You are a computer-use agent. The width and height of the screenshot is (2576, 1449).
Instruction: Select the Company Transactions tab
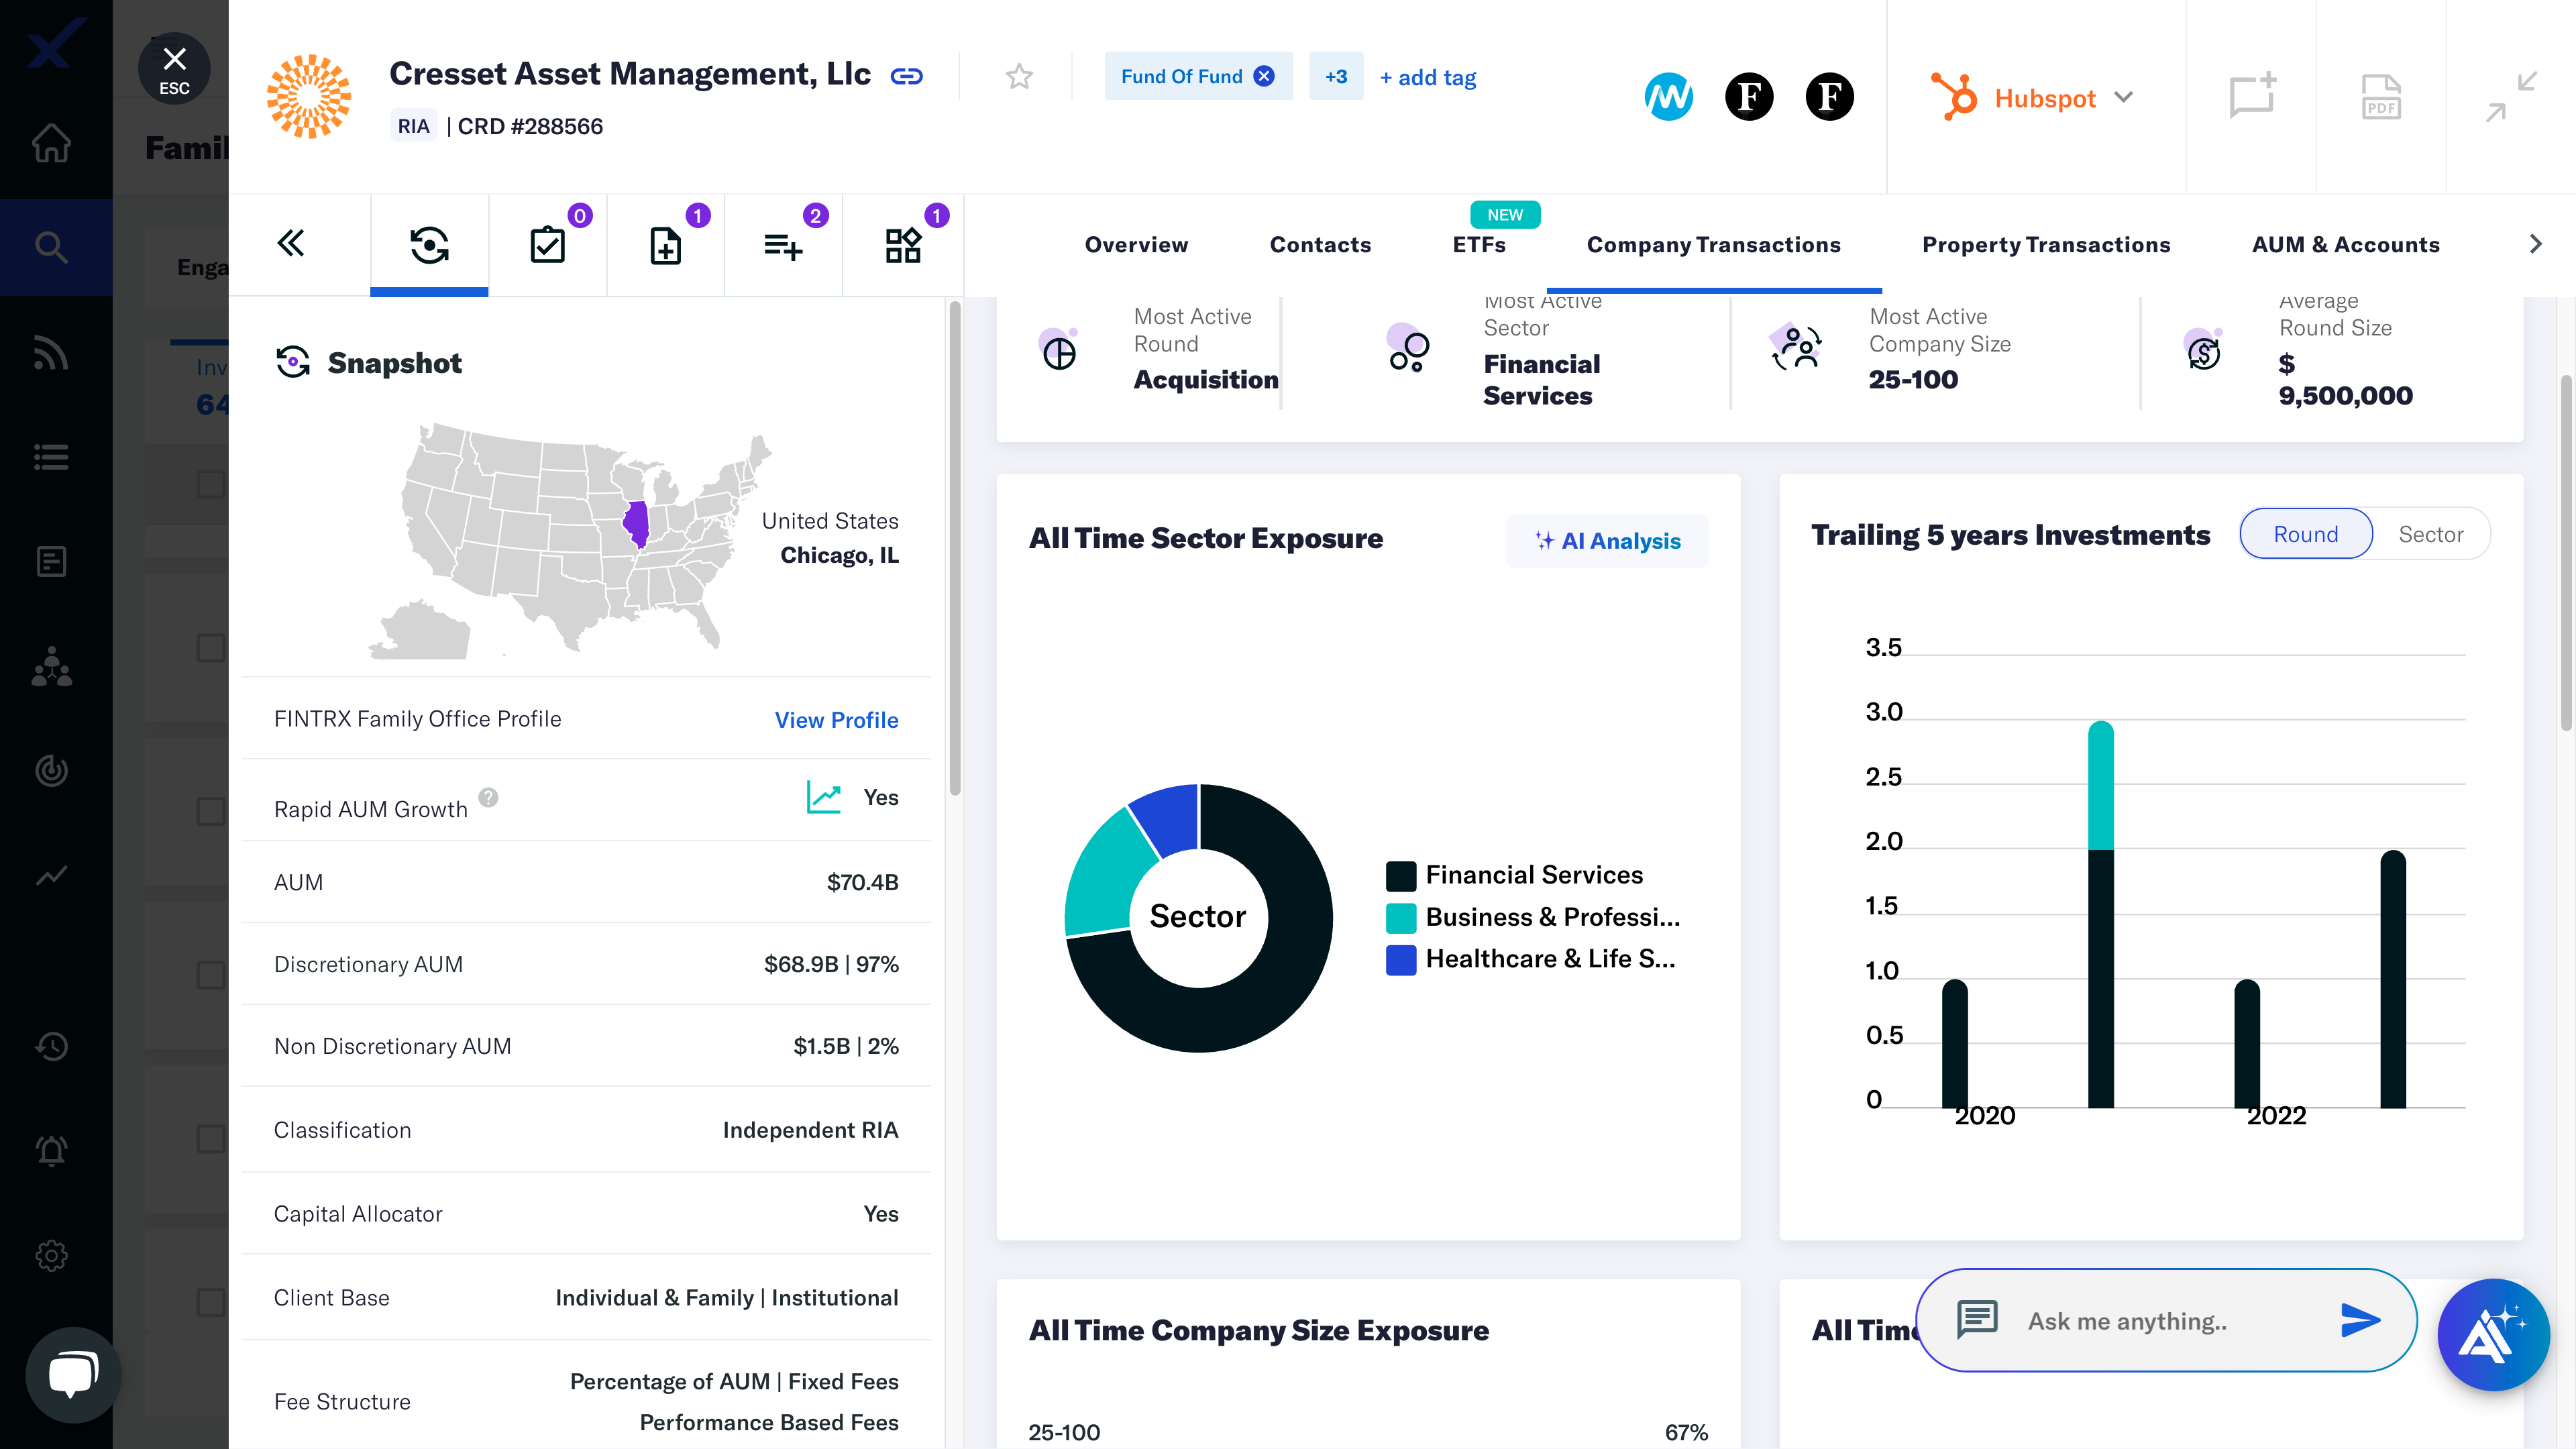(x=1713, y=245)
